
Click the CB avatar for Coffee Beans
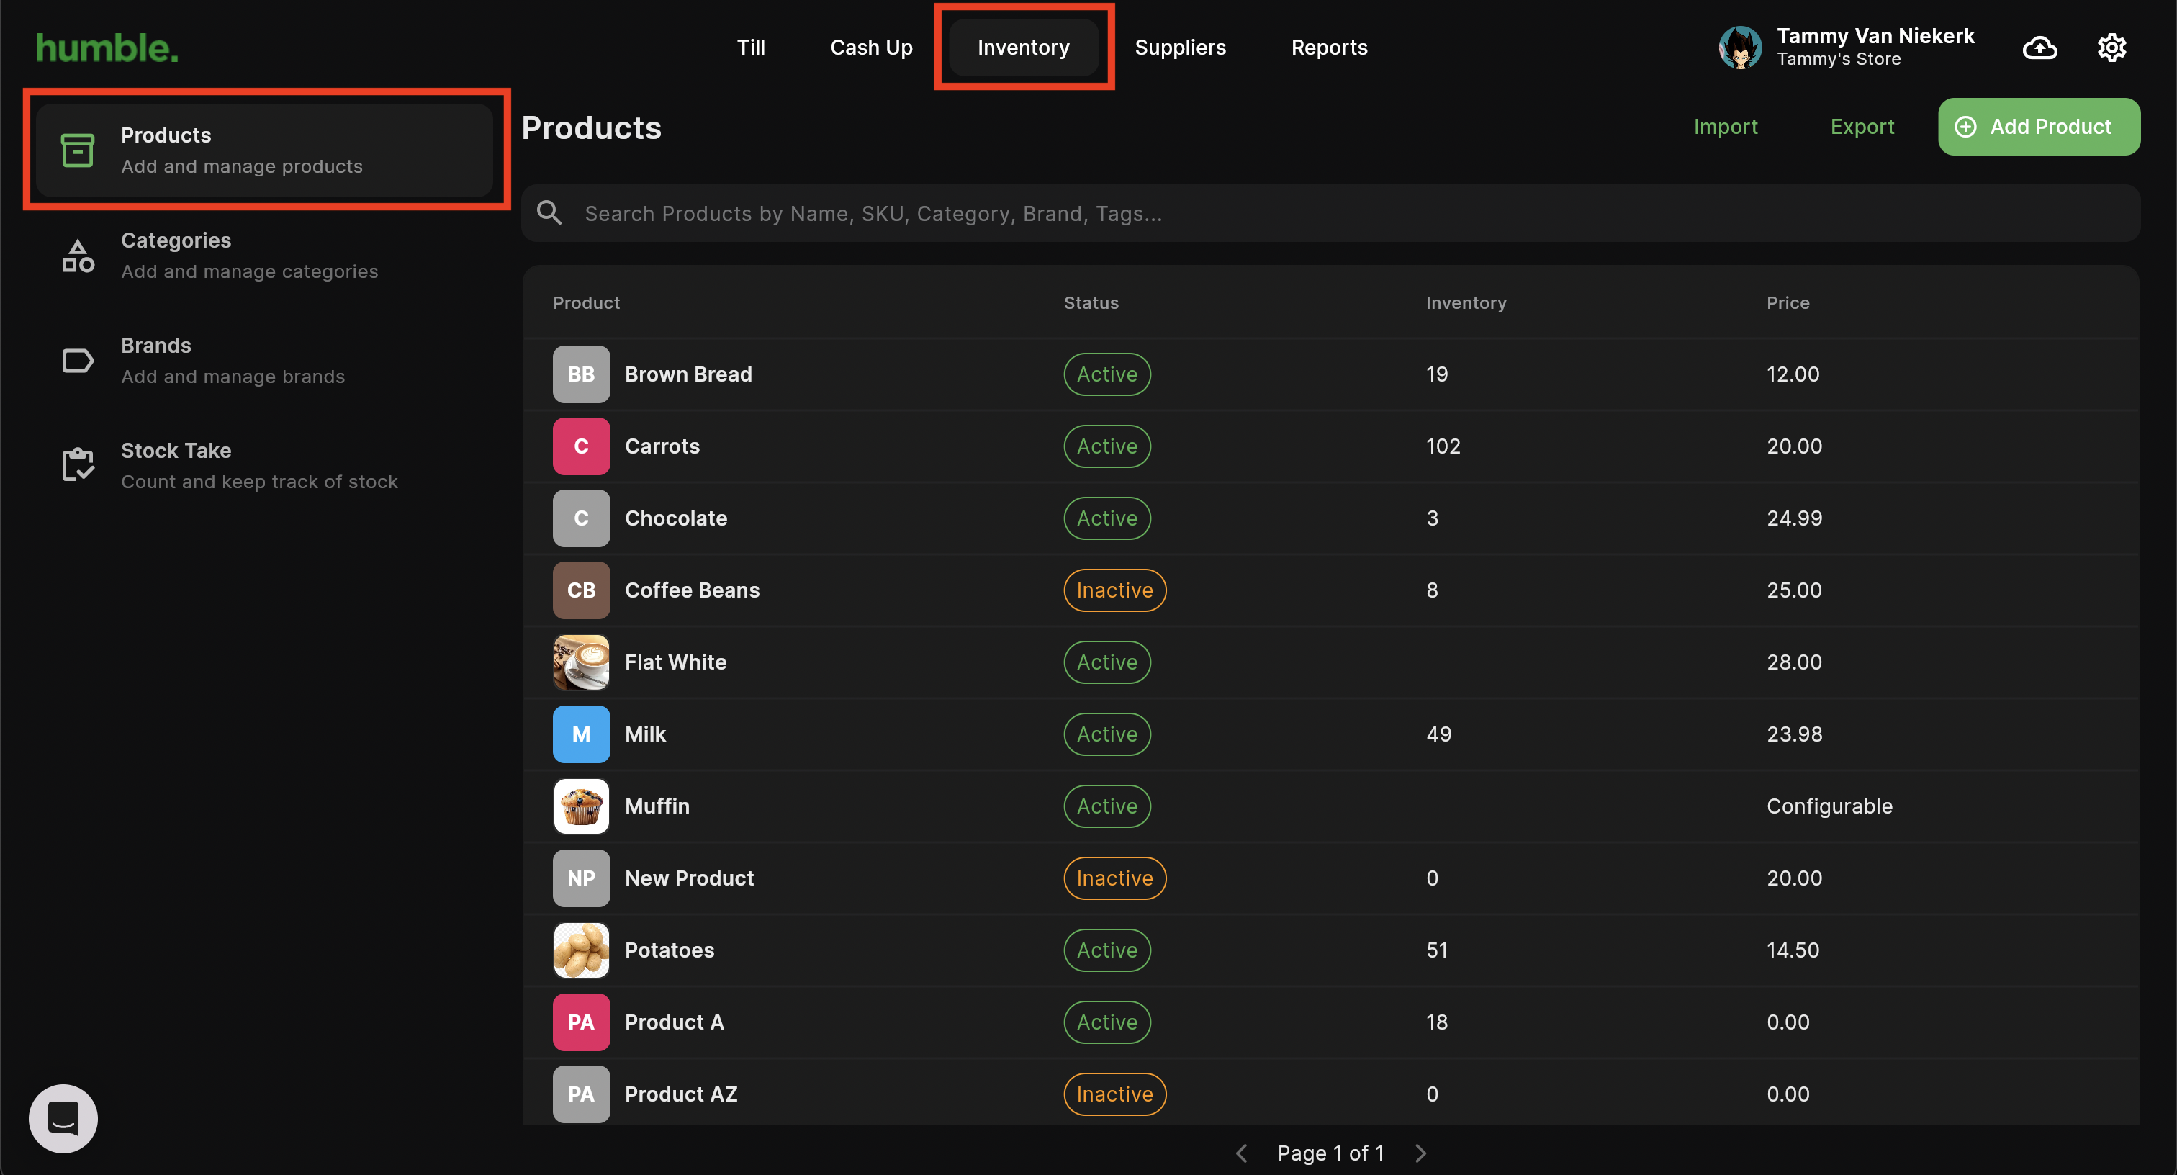580,590
